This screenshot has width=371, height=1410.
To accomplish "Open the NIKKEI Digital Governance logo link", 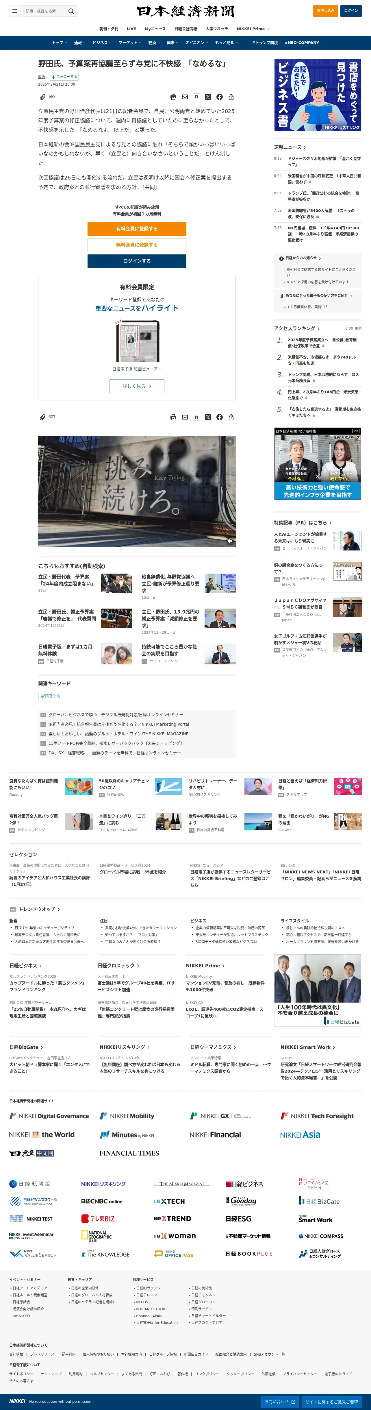I will point(49,1116).
